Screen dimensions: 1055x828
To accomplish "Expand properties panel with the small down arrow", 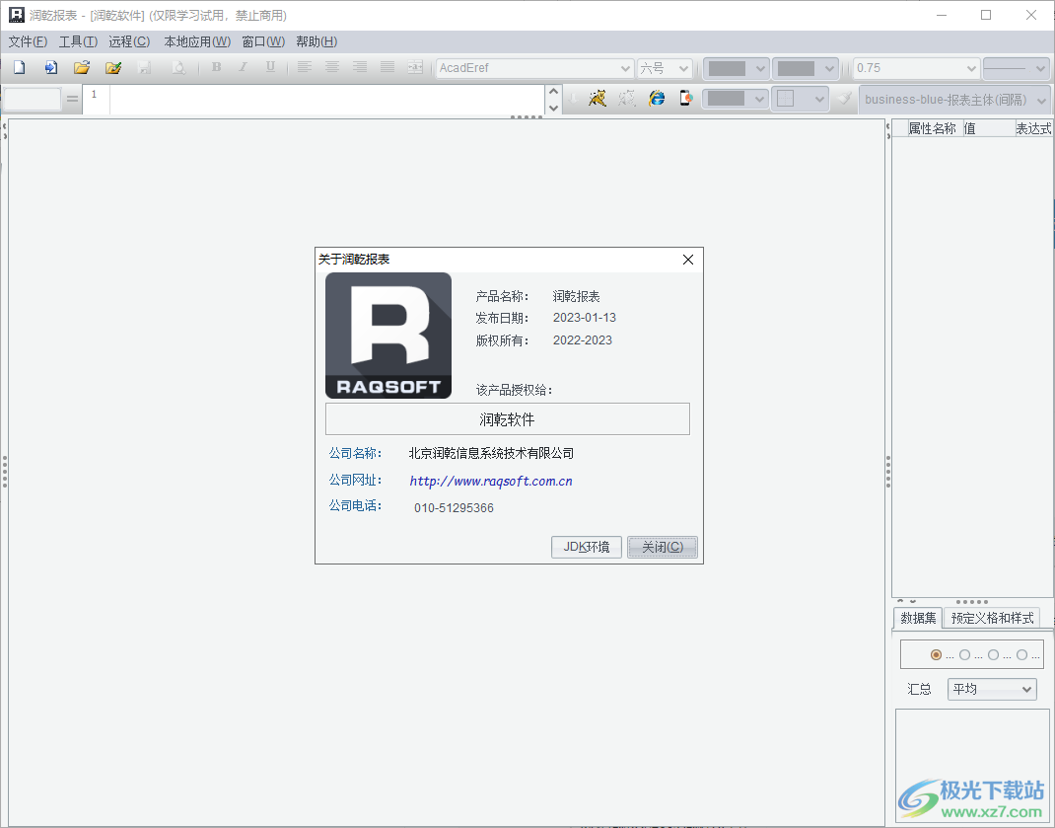I will 912,601.
